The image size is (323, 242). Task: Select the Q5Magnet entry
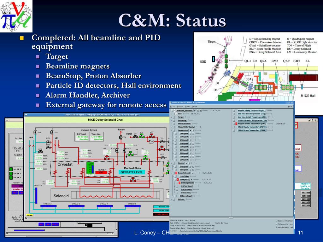(184, 147)
